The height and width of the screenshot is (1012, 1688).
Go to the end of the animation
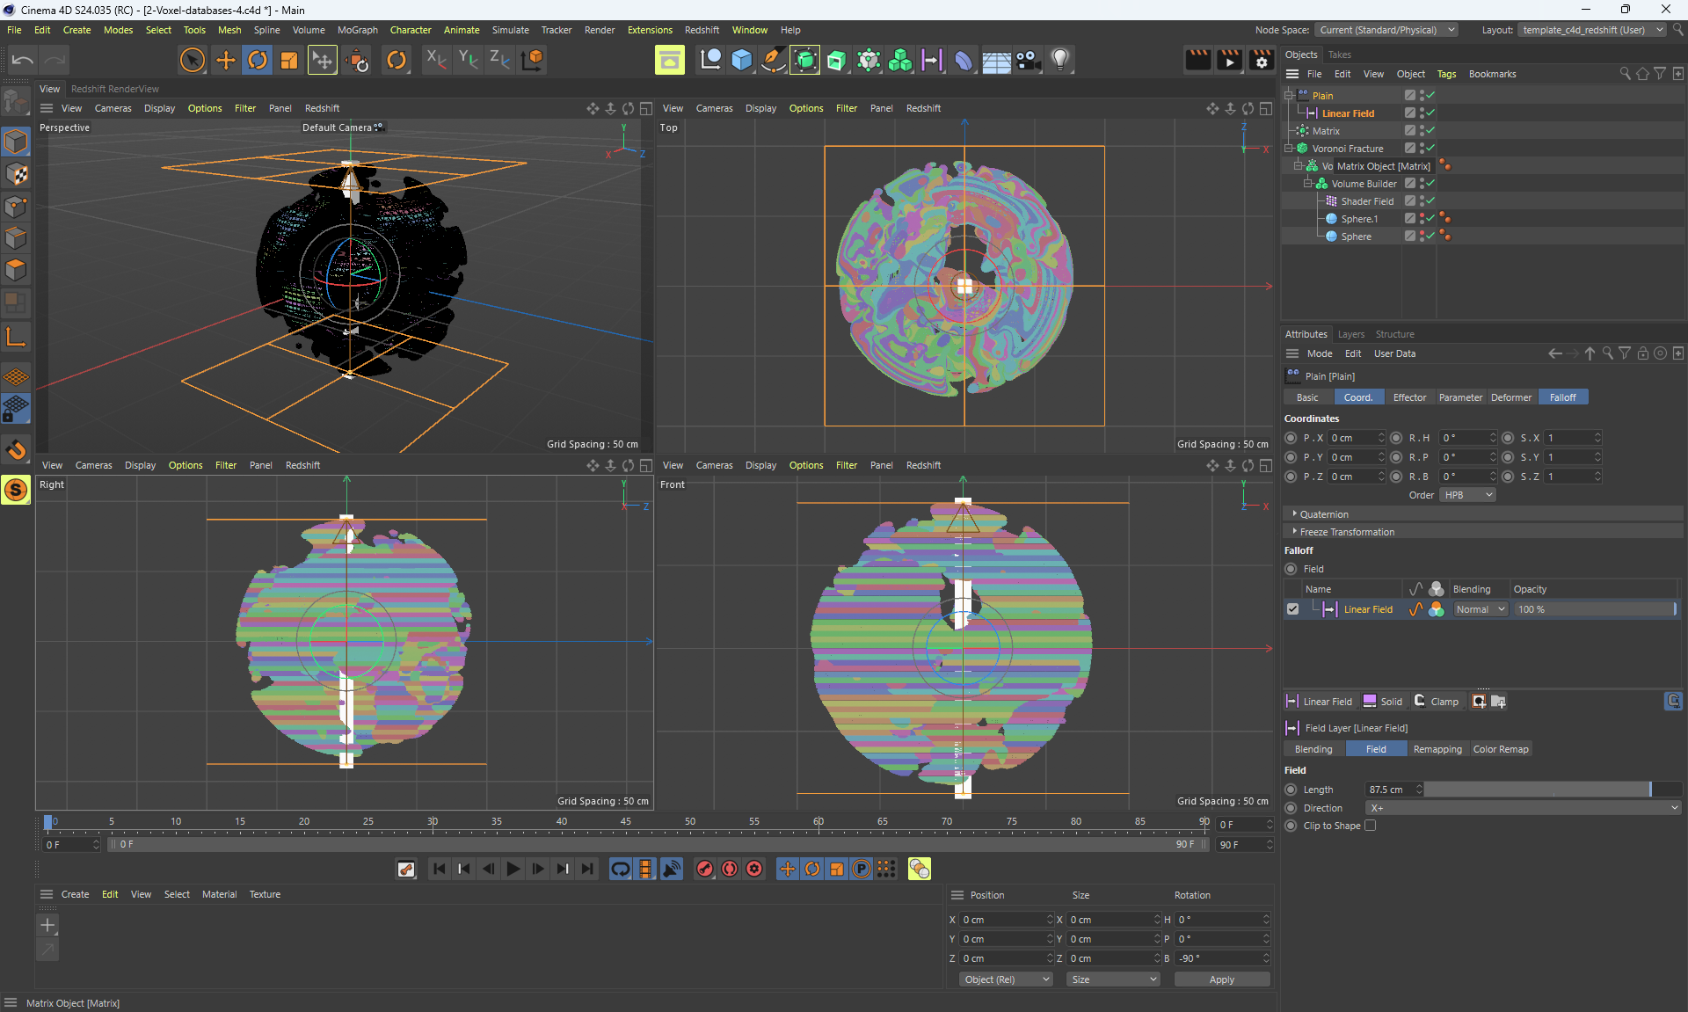[587, 869]
